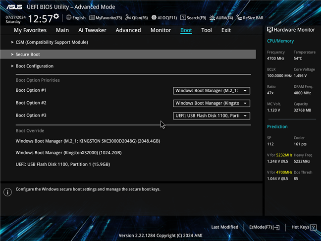Click the Boot Option #2 label
This screenshot has width=321, height=241.
coord(31,103)
